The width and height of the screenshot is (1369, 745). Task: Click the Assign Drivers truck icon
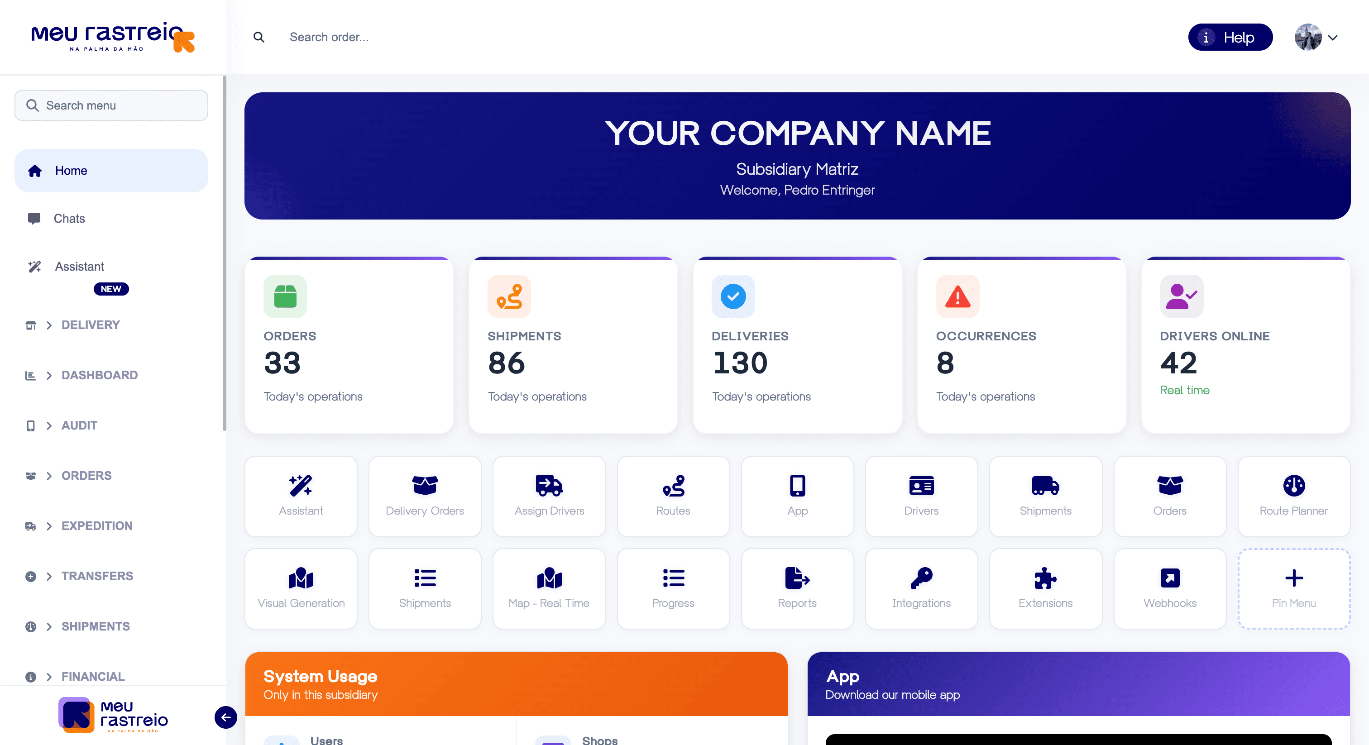pyautogui.click(x=548, y=485)
